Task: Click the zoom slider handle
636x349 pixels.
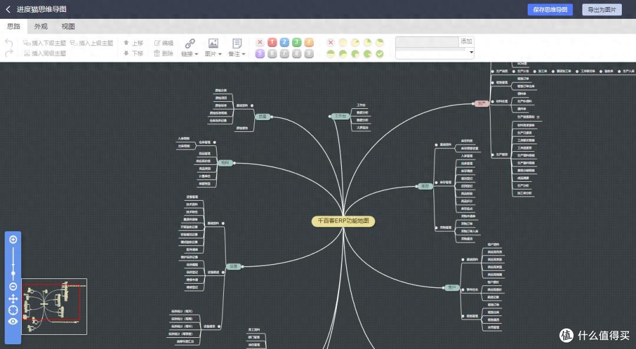Action: pos(13,274)
